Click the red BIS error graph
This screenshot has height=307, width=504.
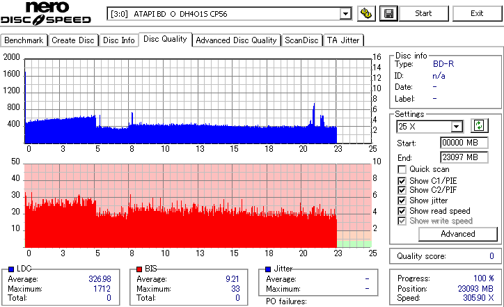pyautogui.click(x=198, y=206)
